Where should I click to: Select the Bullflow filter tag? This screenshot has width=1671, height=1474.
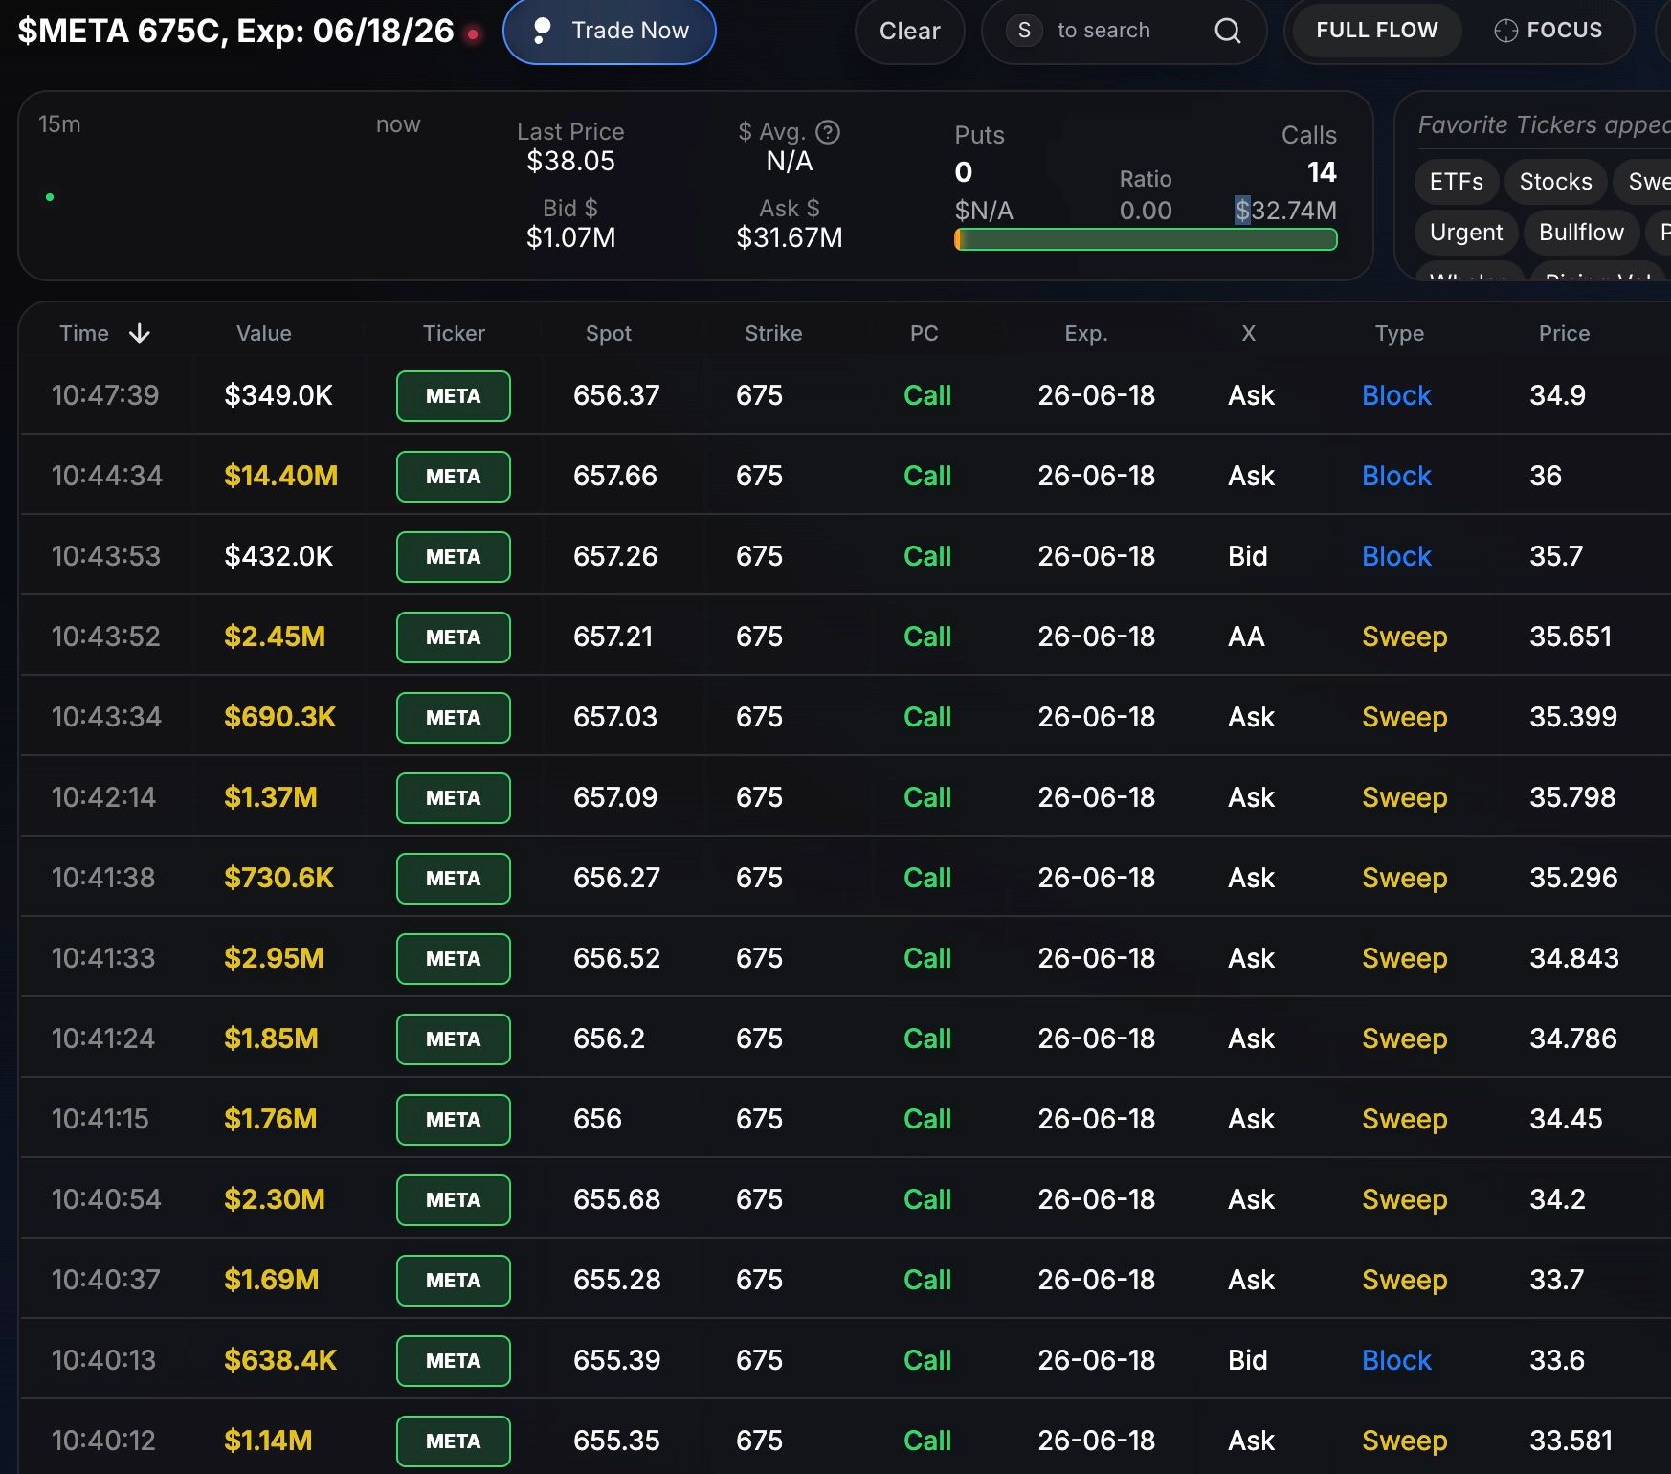tap(1580, 233)
